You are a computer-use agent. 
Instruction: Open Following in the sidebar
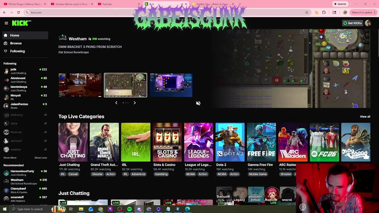tap(25, 51)
